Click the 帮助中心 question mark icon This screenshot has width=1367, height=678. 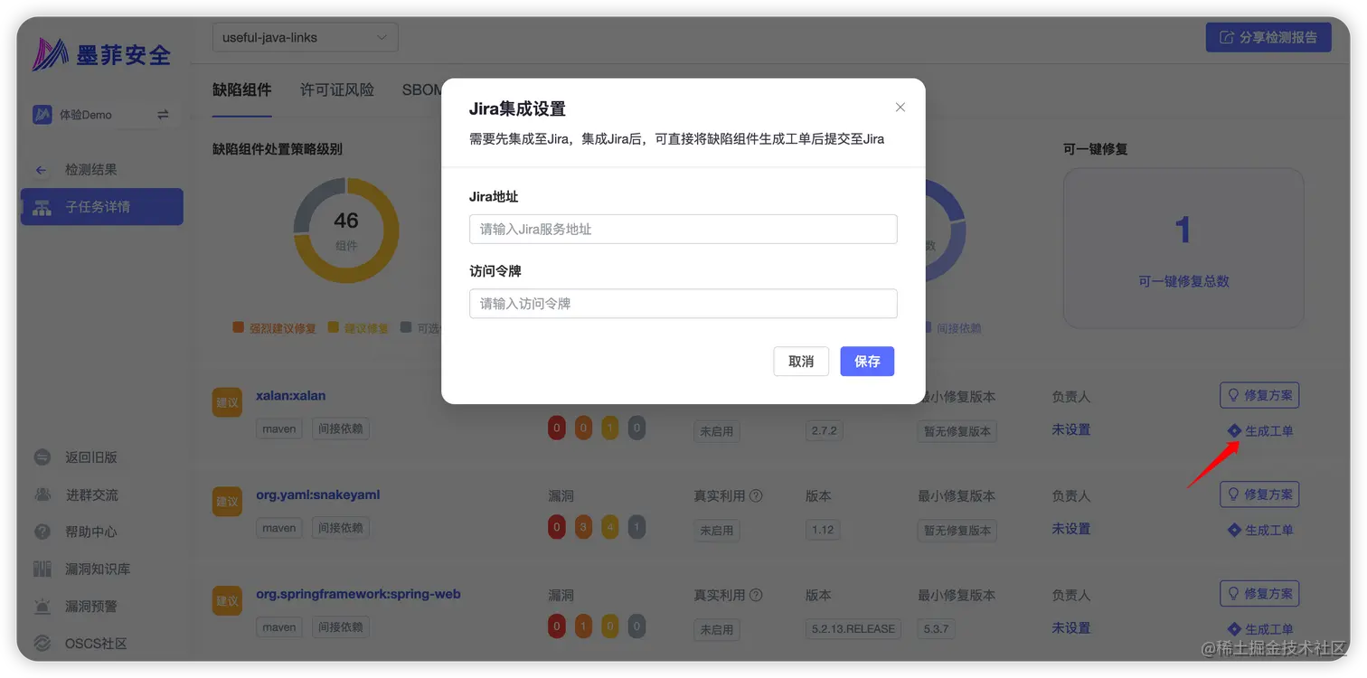pyautogui.click(x=42, y=532)
